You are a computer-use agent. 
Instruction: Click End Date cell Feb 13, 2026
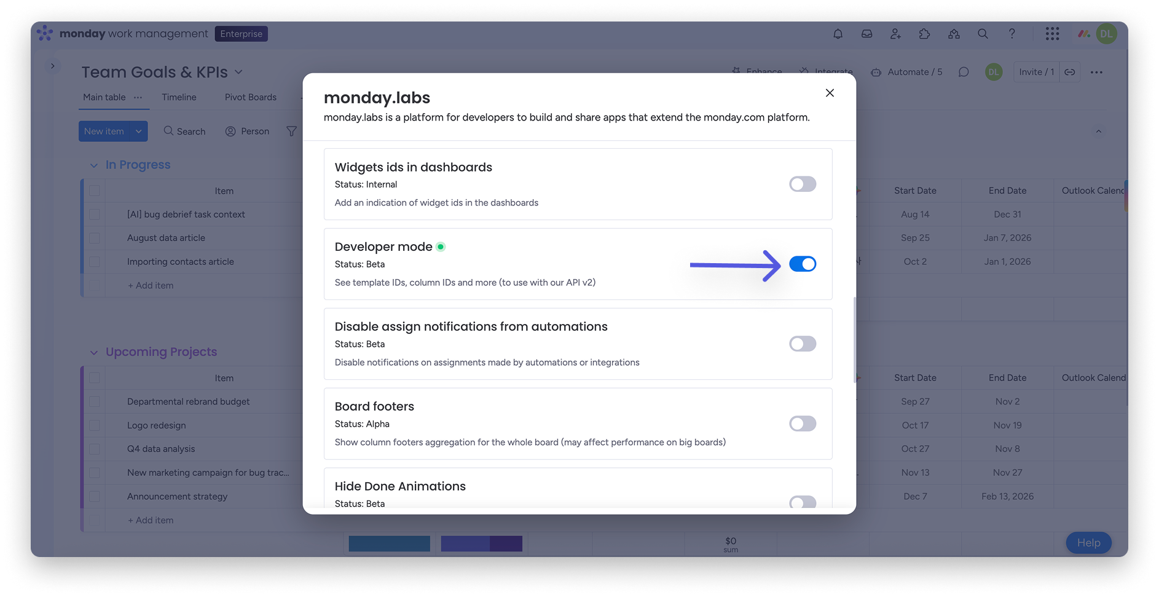[x=1007, y=496]
